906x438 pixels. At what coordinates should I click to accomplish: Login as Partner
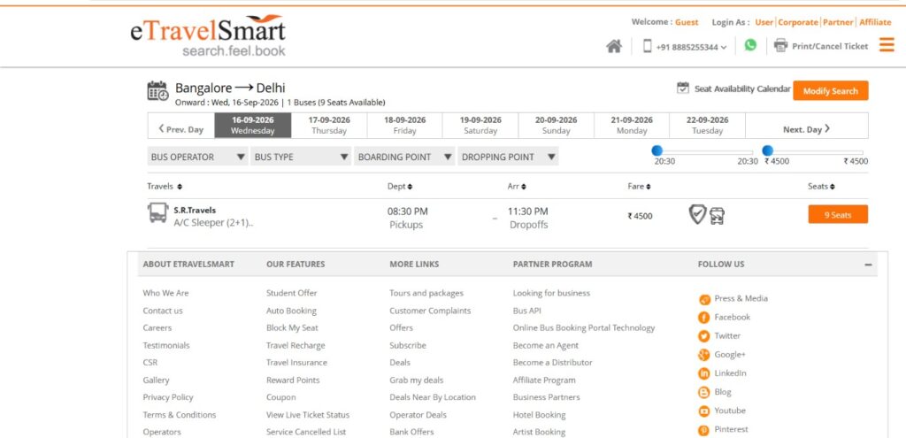(838, 22)
